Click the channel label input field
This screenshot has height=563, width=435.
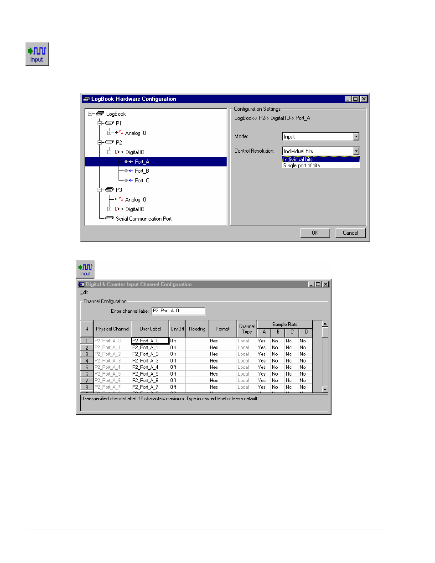click(x=178, y=311)
